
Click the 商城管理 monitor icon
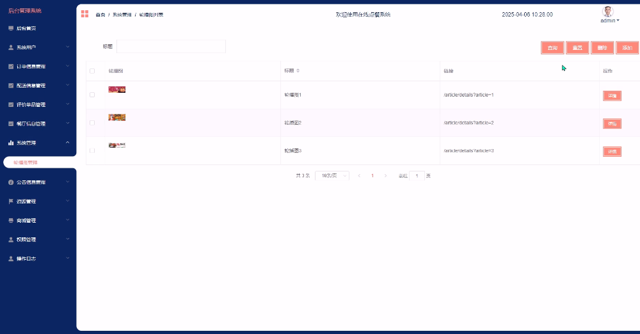[11, 221]
